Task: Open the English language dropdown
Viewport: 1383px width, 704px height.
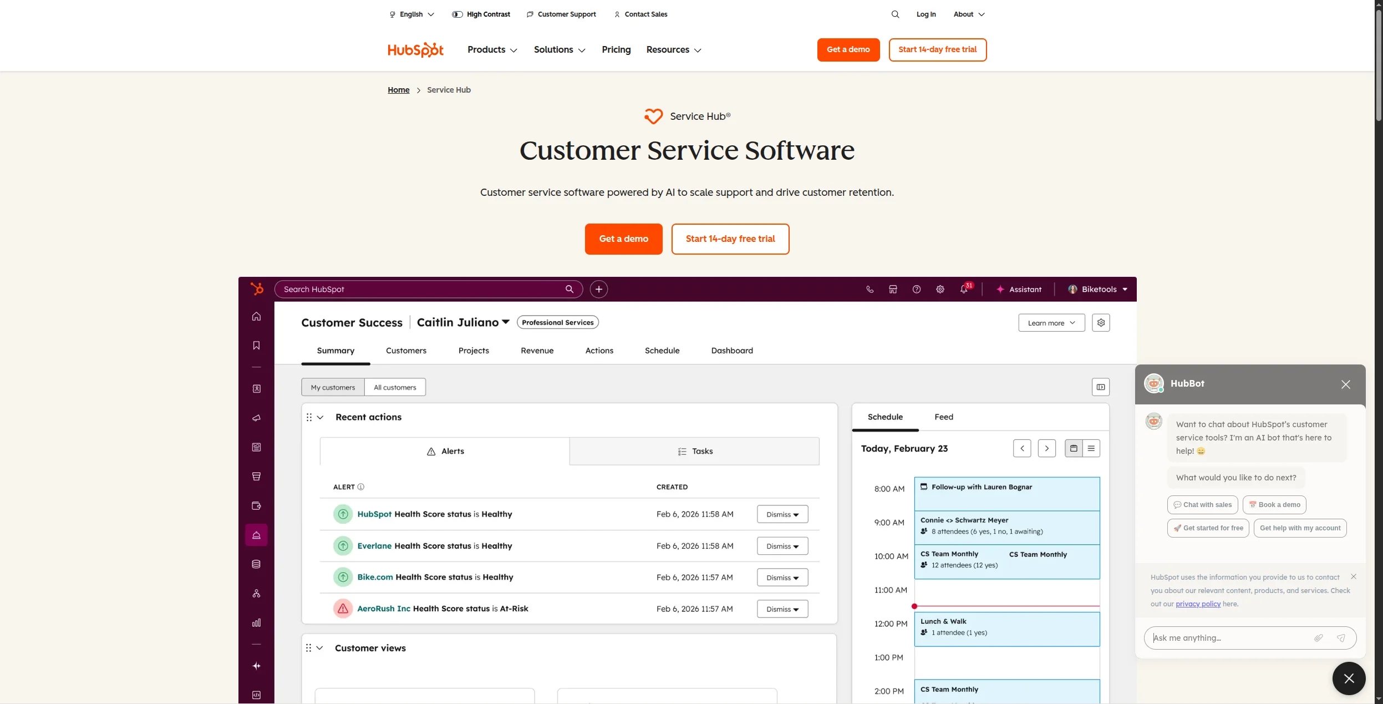Action: [411, 14]
